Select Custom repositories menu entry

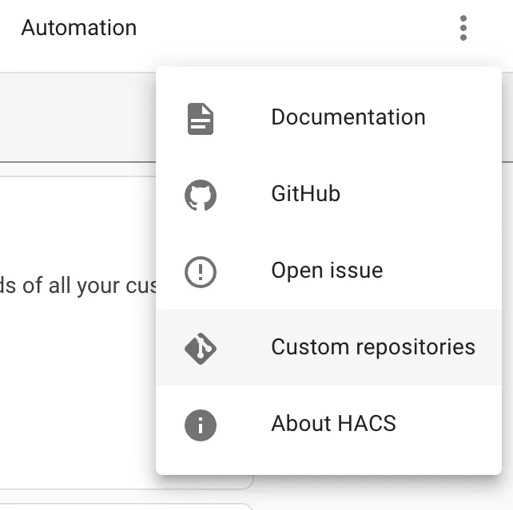click(x=328, y=347)
